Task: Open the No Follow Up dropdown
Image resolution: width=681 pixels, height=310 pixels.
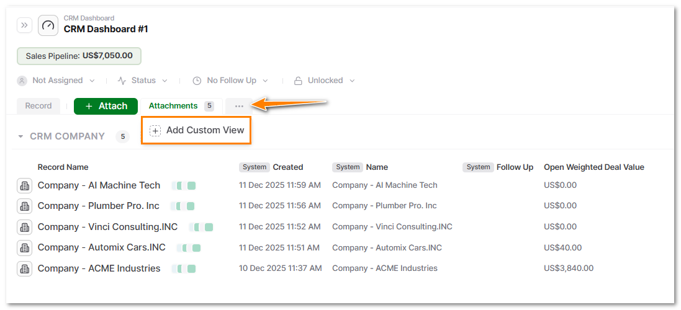Action: click(x=230, y=81)
